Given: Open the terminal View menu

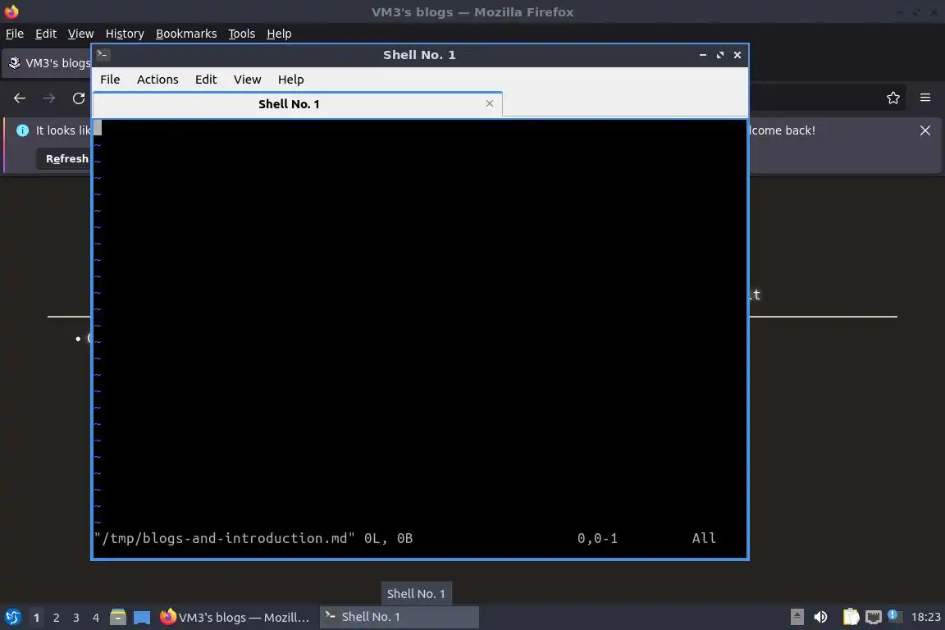Looking at the screenshot, I should coord(247,80).
